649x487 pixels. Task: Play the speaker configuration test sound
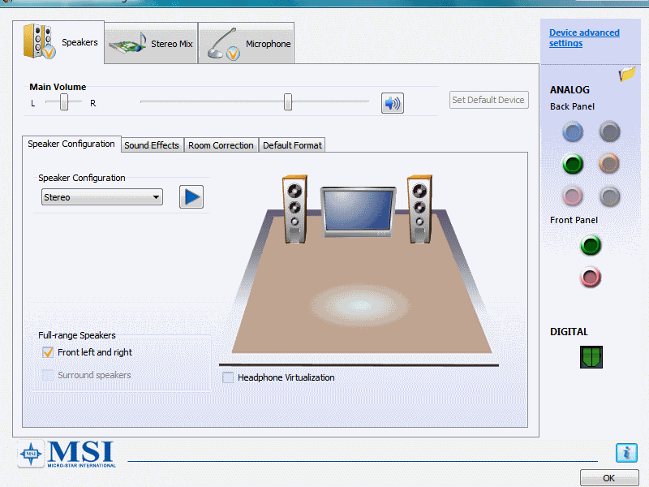pyautogui.click(x=191, y=197)
